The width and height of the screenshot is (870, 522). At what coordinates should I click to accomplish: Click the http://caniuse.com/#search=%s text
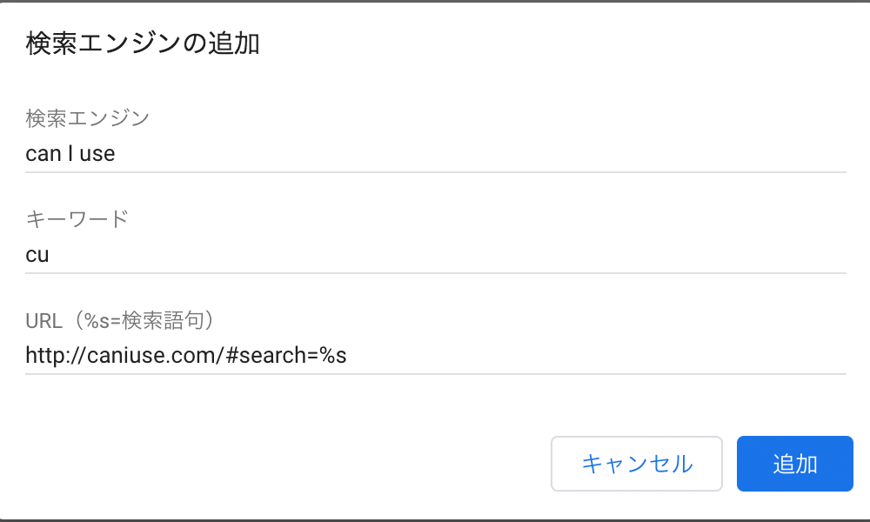click(186, 356)
